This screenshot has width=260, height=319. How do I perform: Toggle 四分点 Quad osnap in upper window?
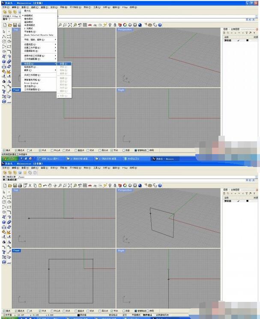(x=103, y=150)
